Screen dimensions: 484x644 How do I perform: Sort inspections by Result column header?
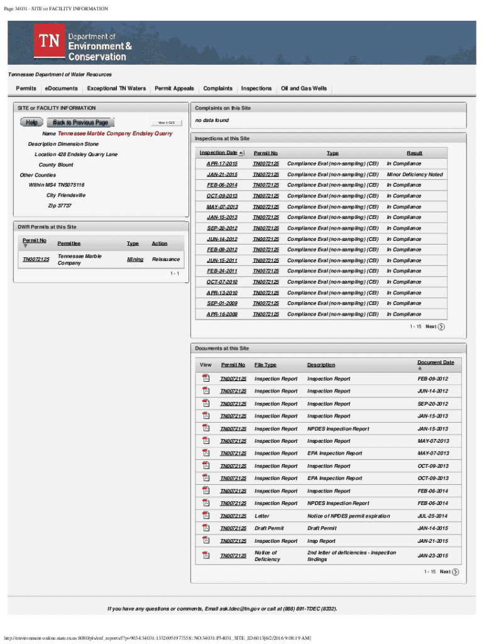(414, 153)
